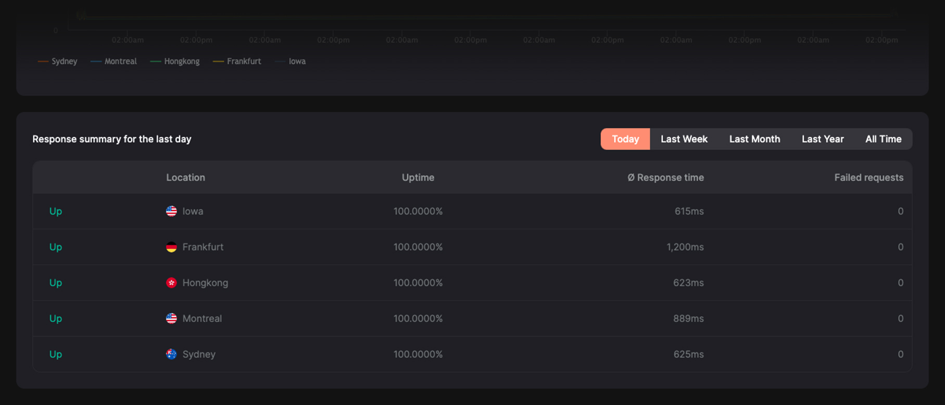This screenshot has width=945, height=405.
Task: Switch to the Last Week tab
Action: [684, 139]
